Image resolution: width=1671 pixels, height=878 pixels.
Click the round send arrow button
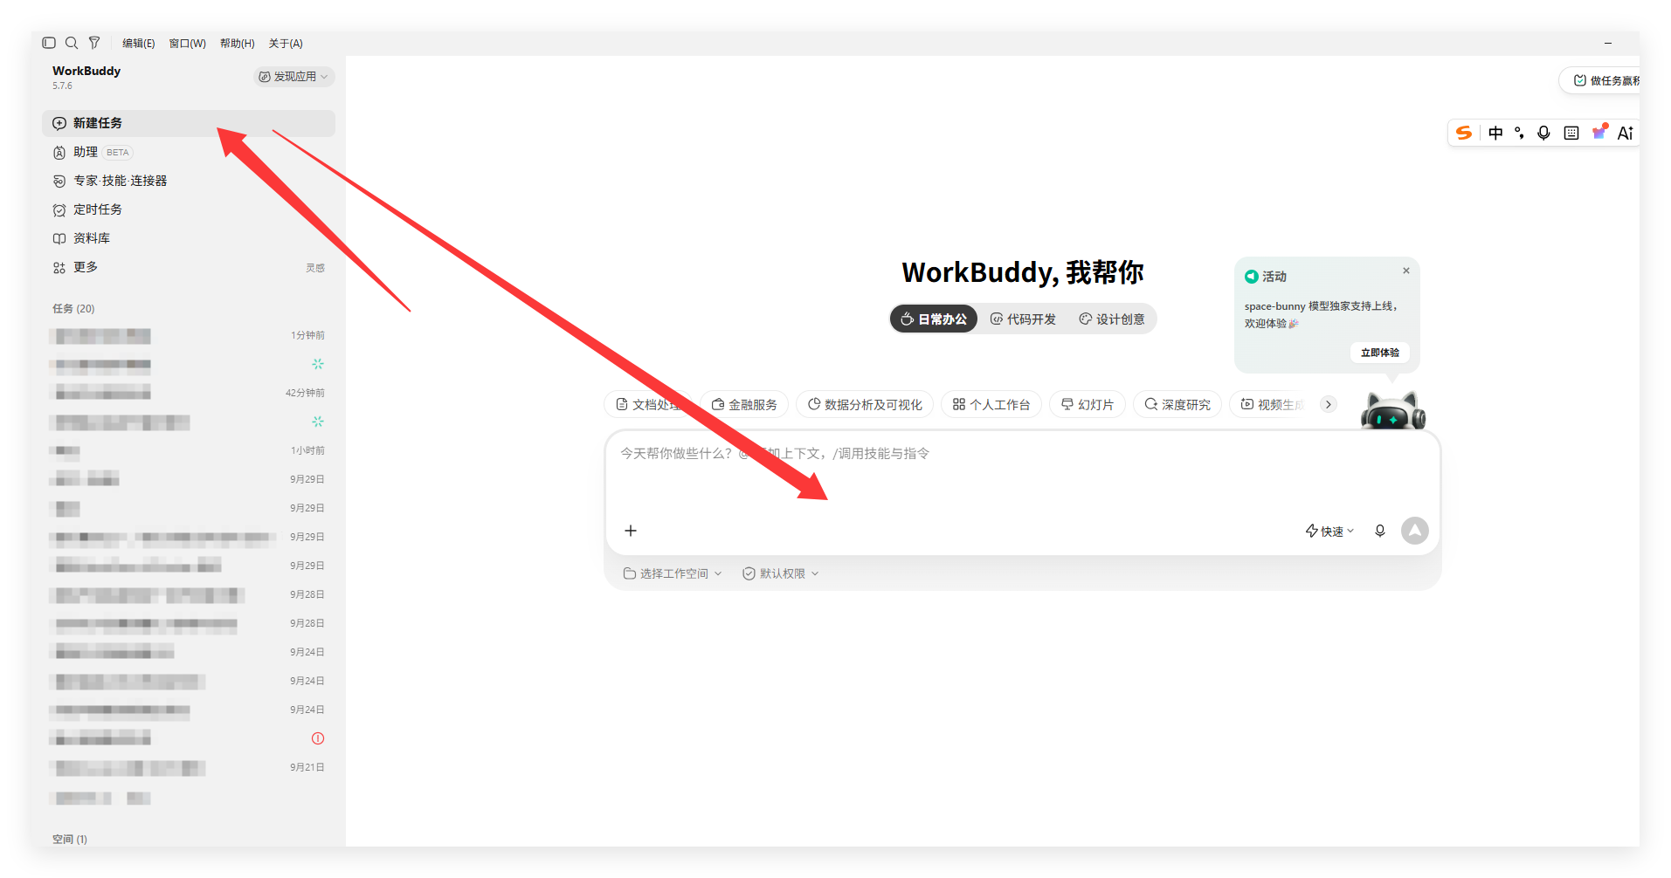pyautogui.click(x=1415, y=531)
